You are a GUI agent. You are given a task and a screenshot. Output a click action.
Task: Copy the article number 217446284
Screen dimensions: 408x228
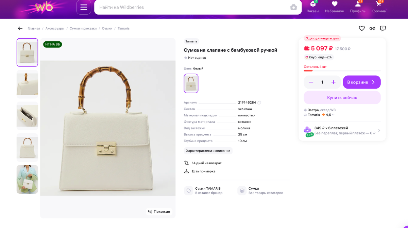coord(259,102)
